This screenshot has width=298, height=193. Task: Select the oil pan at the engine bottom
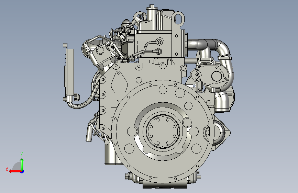click(165, 184)
